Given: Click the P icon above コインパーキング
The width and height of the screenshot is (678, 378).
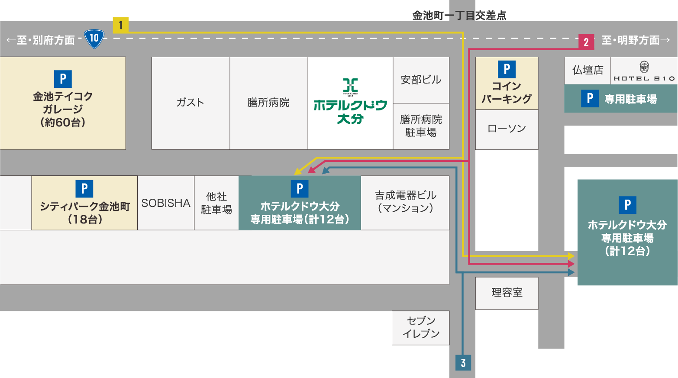Looking at the screenshot, I should 507,69.
